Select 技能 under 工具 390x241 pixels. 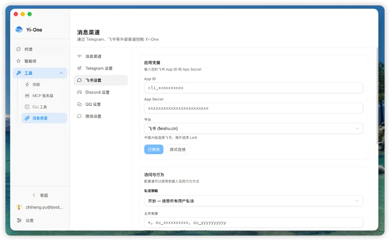(x=44, y=85)
